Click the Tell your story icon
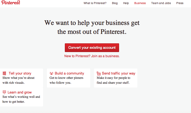The height and width of the screenshot is (113, 191). click(4, 73)
